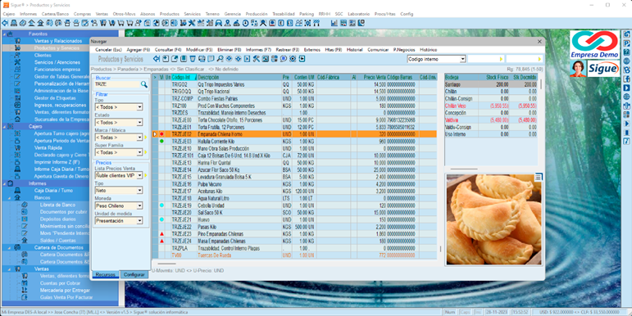Click the user avatar photo
The height and width of the screenshot is (316, 632).
(578, 69)
